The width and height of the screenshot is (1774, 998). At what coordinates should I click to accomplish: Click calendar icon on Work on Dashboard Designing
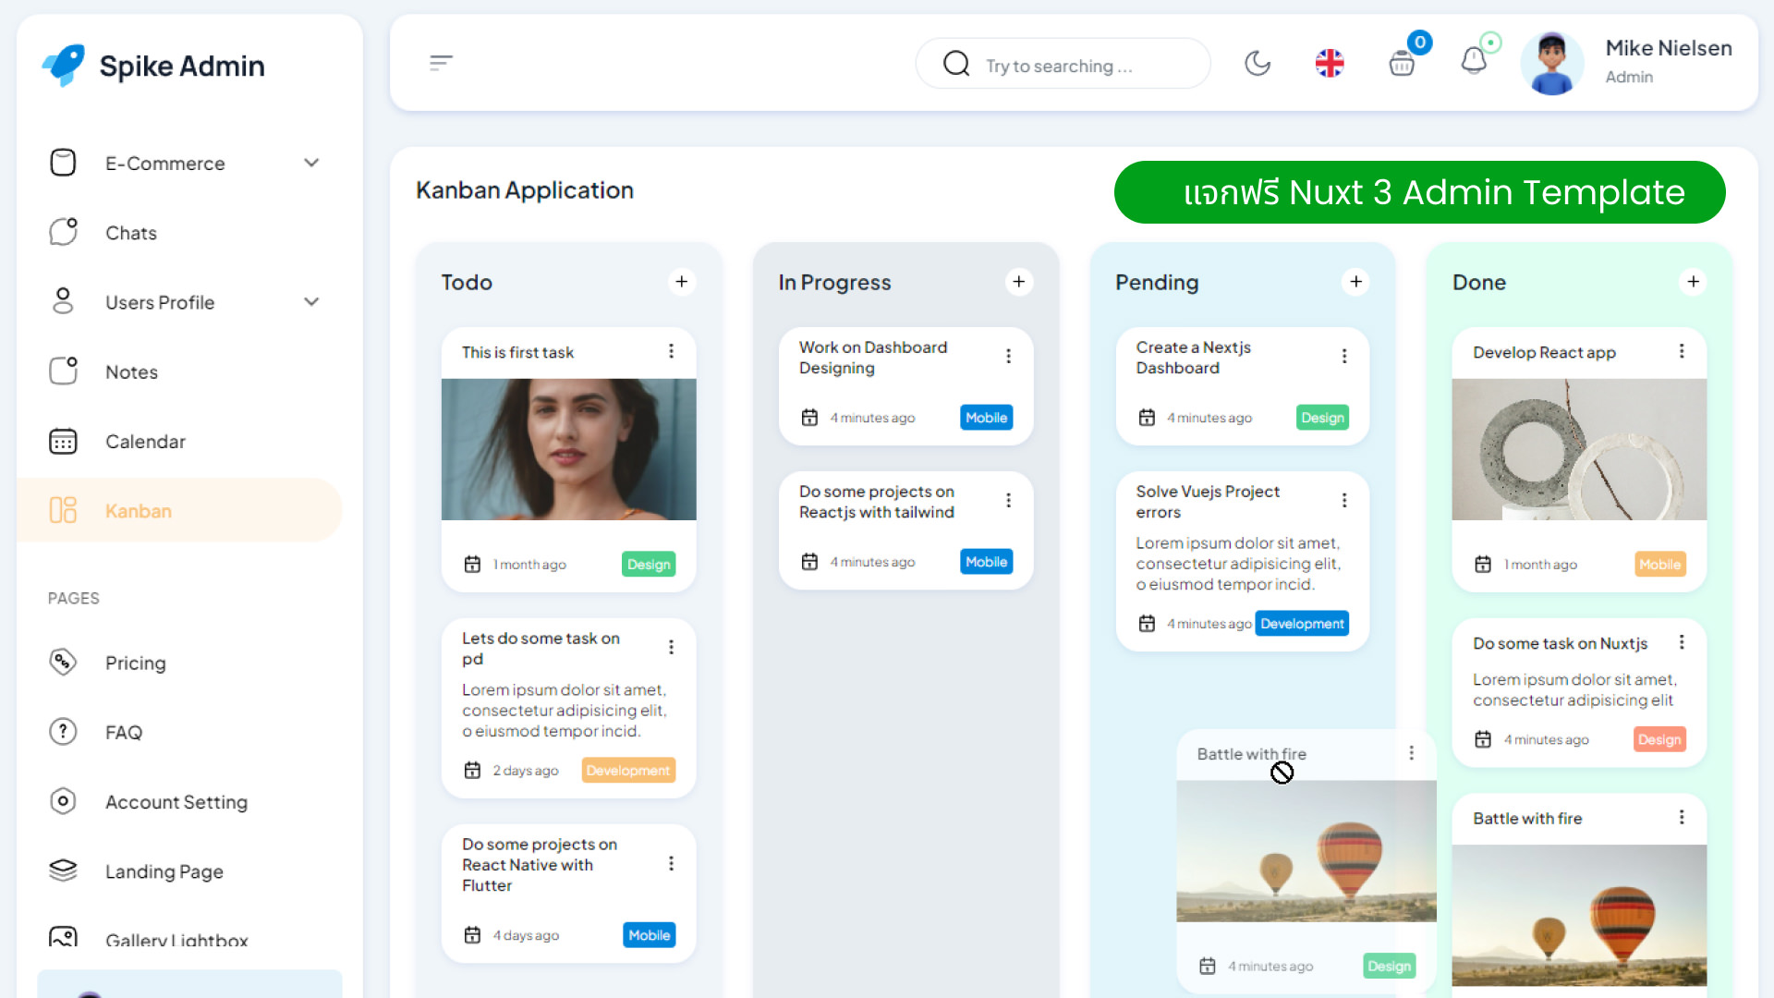click(x=810, y=418)
